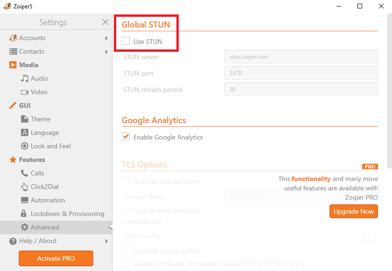The width and height of the screenshot is (392, 271).
Task: Open the Features settings section
Action: click(x=32, y=160)
